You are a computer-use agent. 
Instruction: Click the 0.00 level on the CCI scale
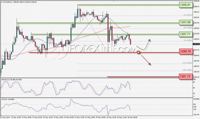(195, 107)
